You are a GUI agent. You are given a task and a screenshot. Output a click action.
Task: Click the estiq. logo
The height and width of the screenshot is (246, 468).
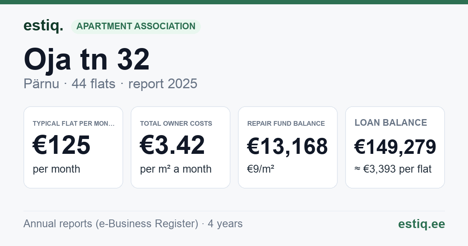[x=43, y=26]
